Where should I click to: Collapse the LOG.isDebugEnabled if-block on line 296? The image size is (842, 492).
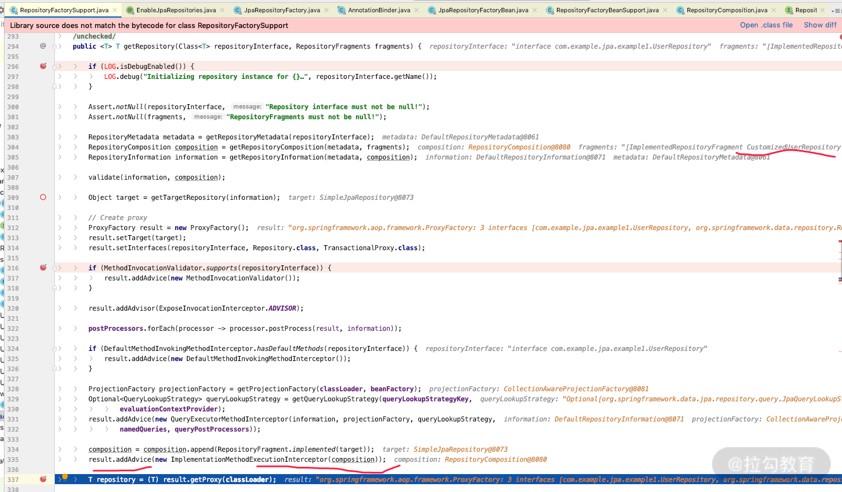click(54, 67)
